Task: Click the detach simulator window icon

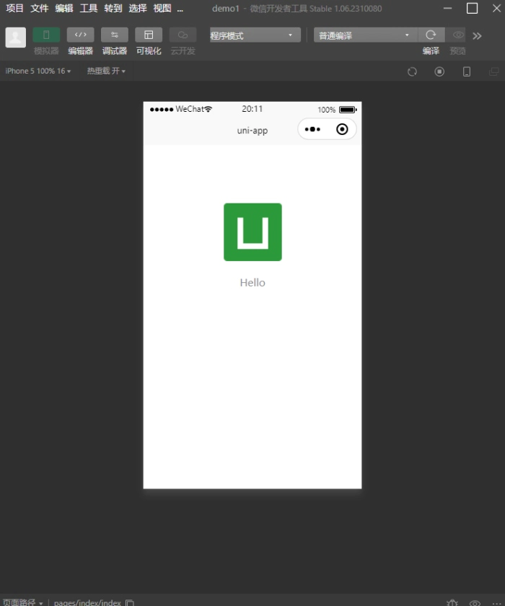Action: [493, 71]
